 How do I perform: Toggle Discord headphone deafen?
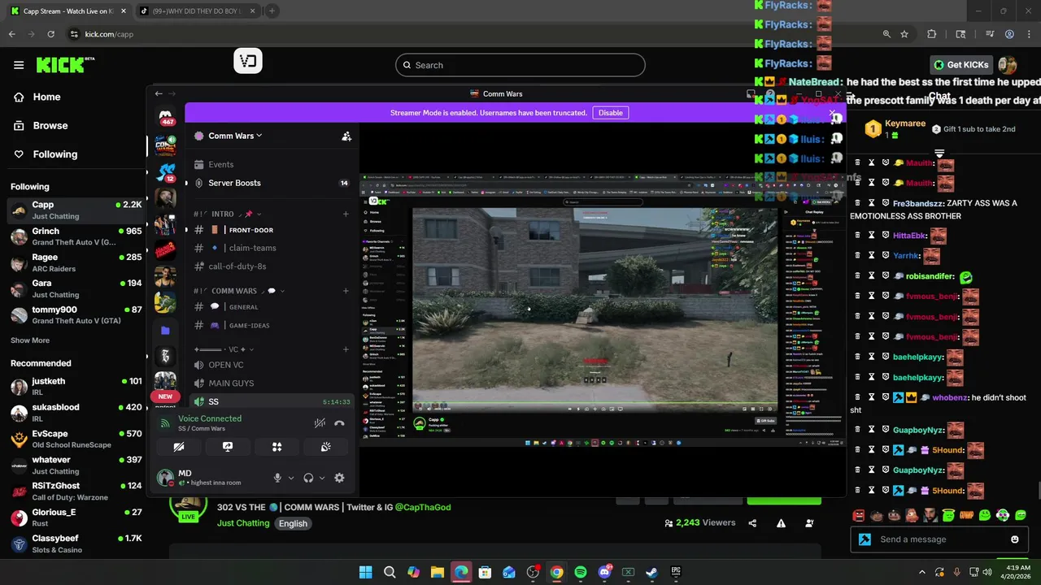click(308, 478)
